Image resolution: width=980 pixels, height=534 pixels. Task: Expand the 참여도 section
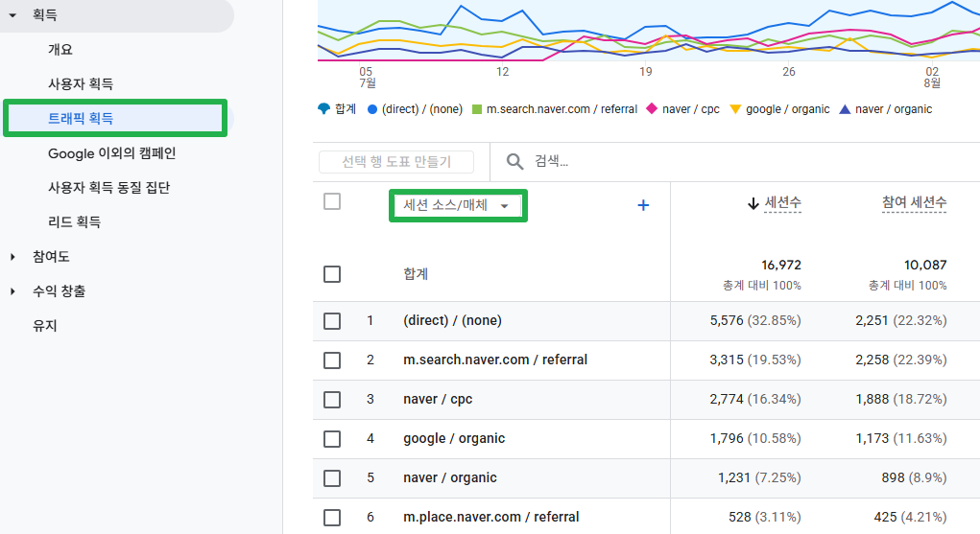click(x=12, y=257)
